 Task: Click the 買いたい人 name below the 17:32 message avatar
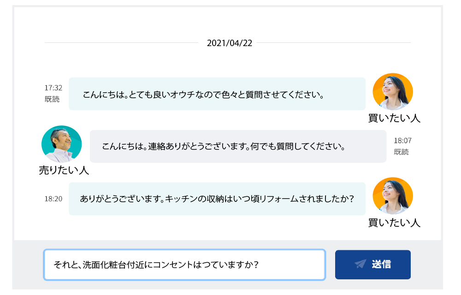coord(394,118)
